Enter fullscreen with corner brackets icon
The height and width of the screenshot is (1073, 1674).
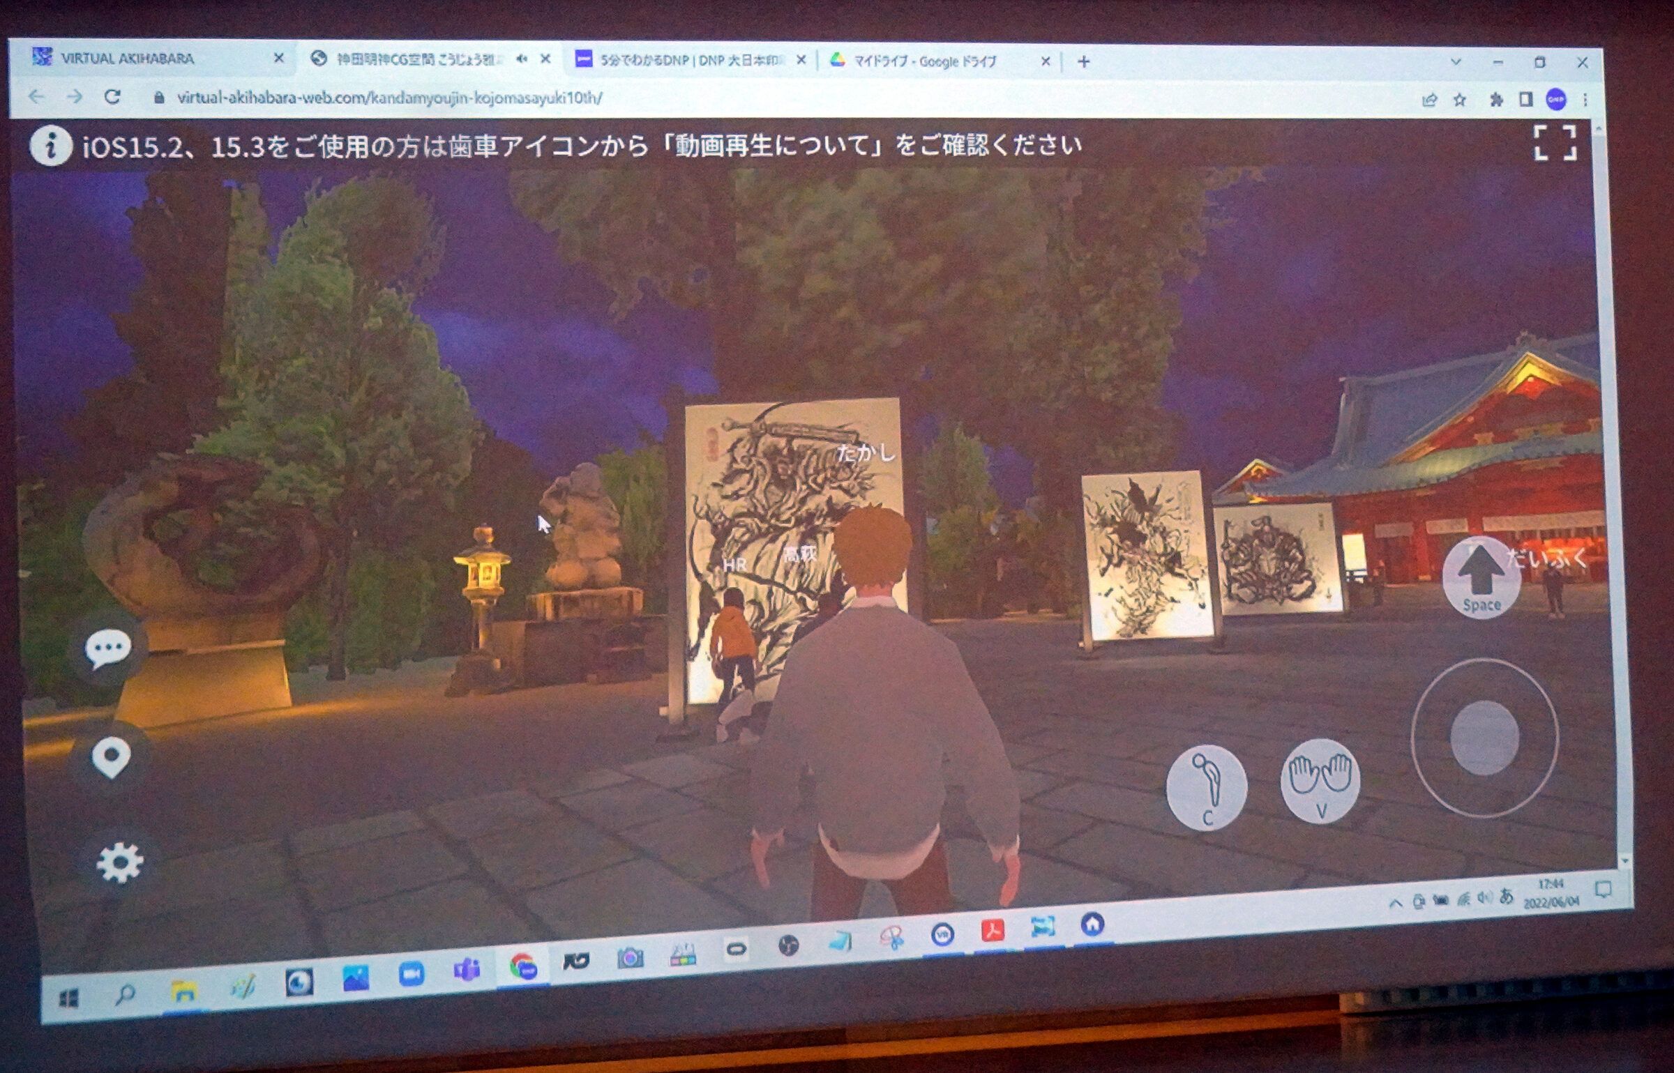click(x=1555, y=143)
